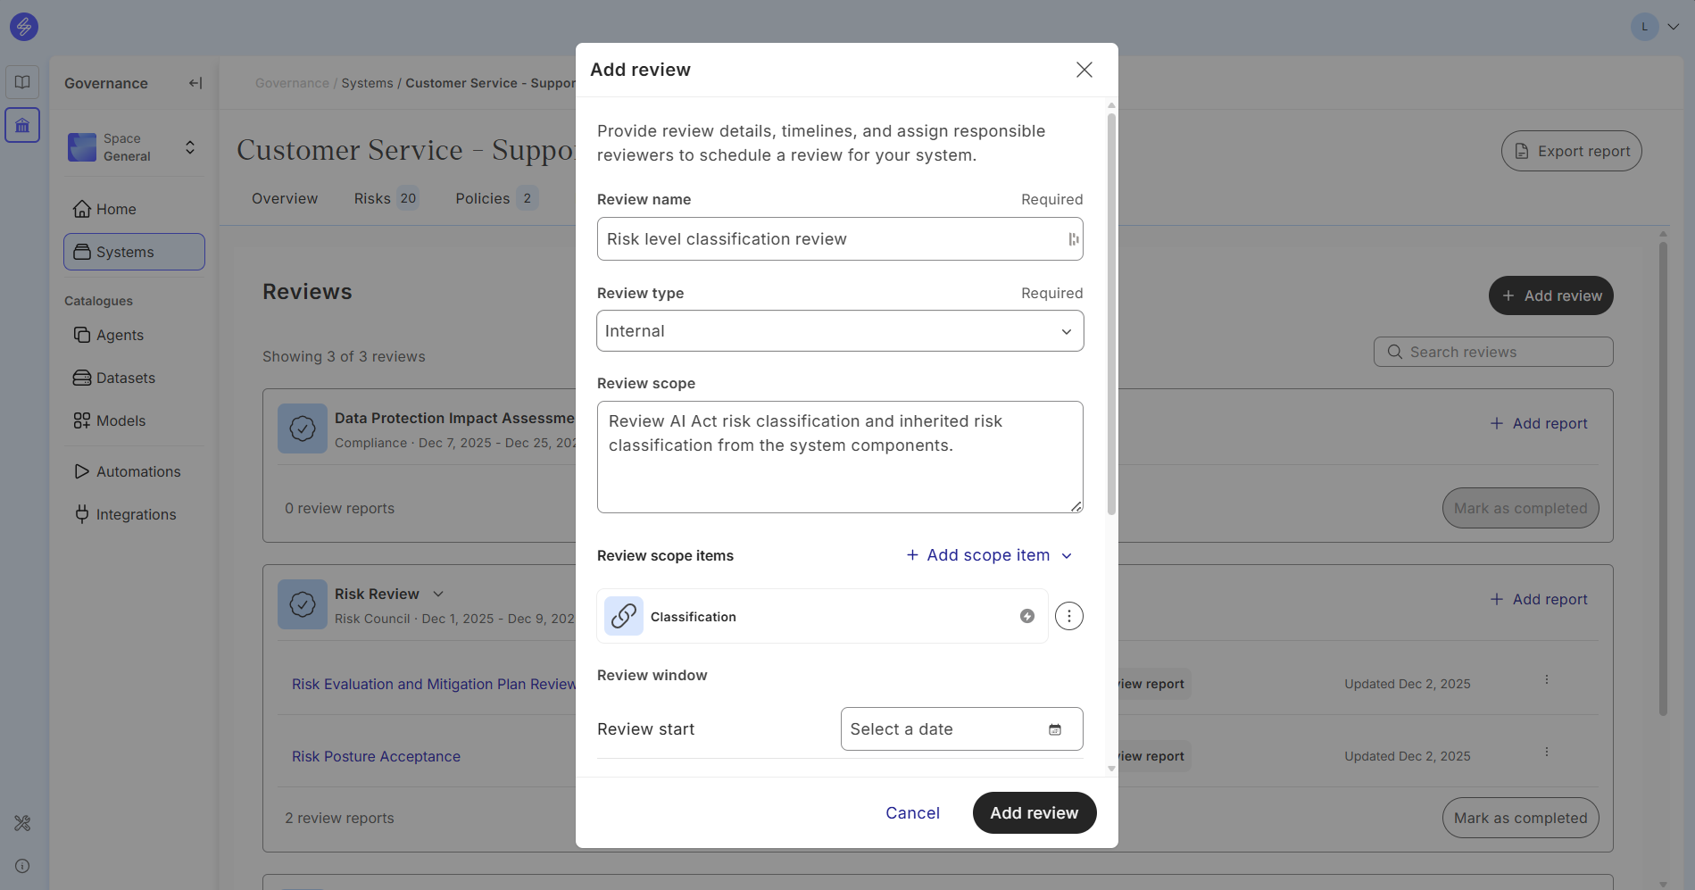Click the building icon in left rail
The height and width of the screenshot is (890, 1695).
click(x=22, y=125)
